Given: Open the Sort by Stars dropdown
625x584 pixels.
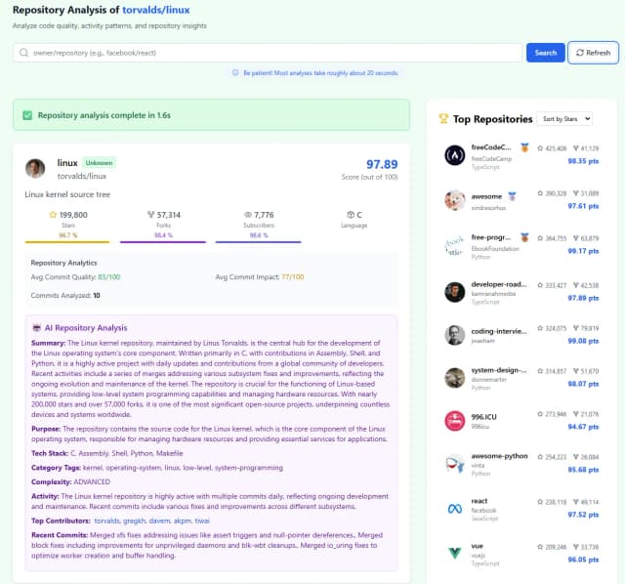Looking at the screenshot, I should pos(563,119).
